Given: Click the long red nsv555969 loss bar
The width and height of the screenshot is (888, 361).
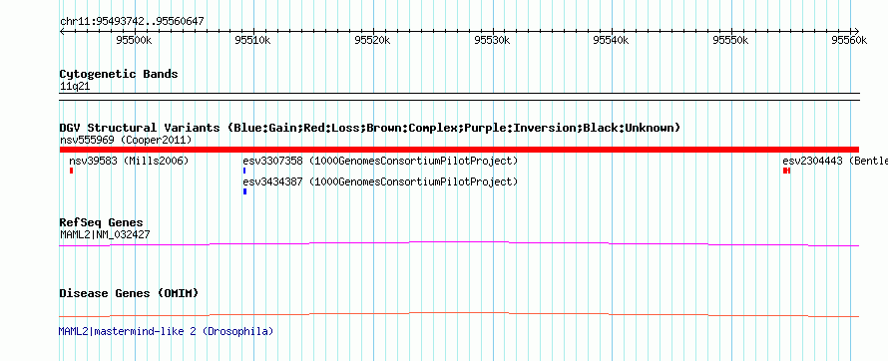Looking at the screenshot, I should coord(459,150).
